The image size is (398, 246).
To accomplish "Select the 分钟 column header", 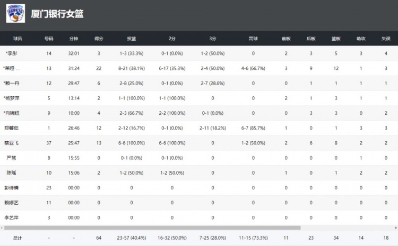I will pos(74,39).
